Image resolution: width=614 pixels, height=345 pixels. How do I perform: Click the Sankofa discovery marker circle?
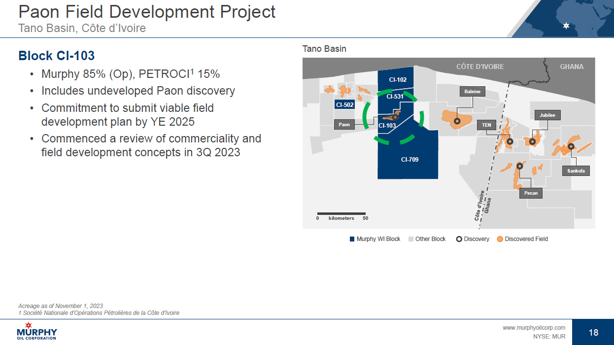tap(571, 146)
